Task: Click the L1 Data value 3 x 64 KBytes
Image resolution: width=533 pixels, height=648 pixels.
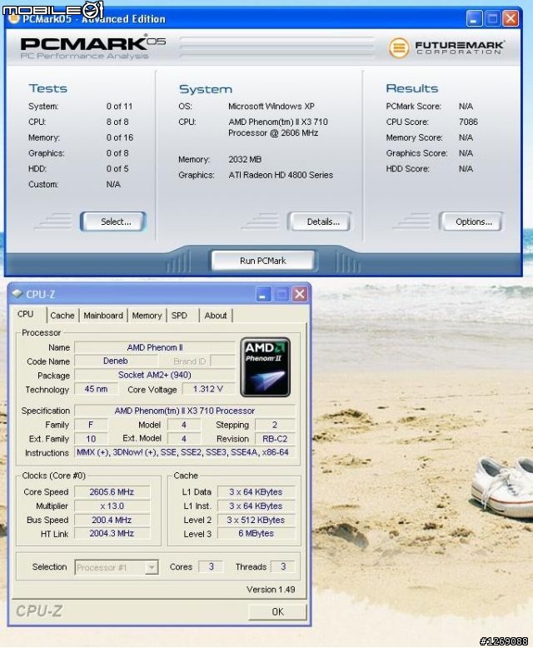Action: click(x=257, y=491)
